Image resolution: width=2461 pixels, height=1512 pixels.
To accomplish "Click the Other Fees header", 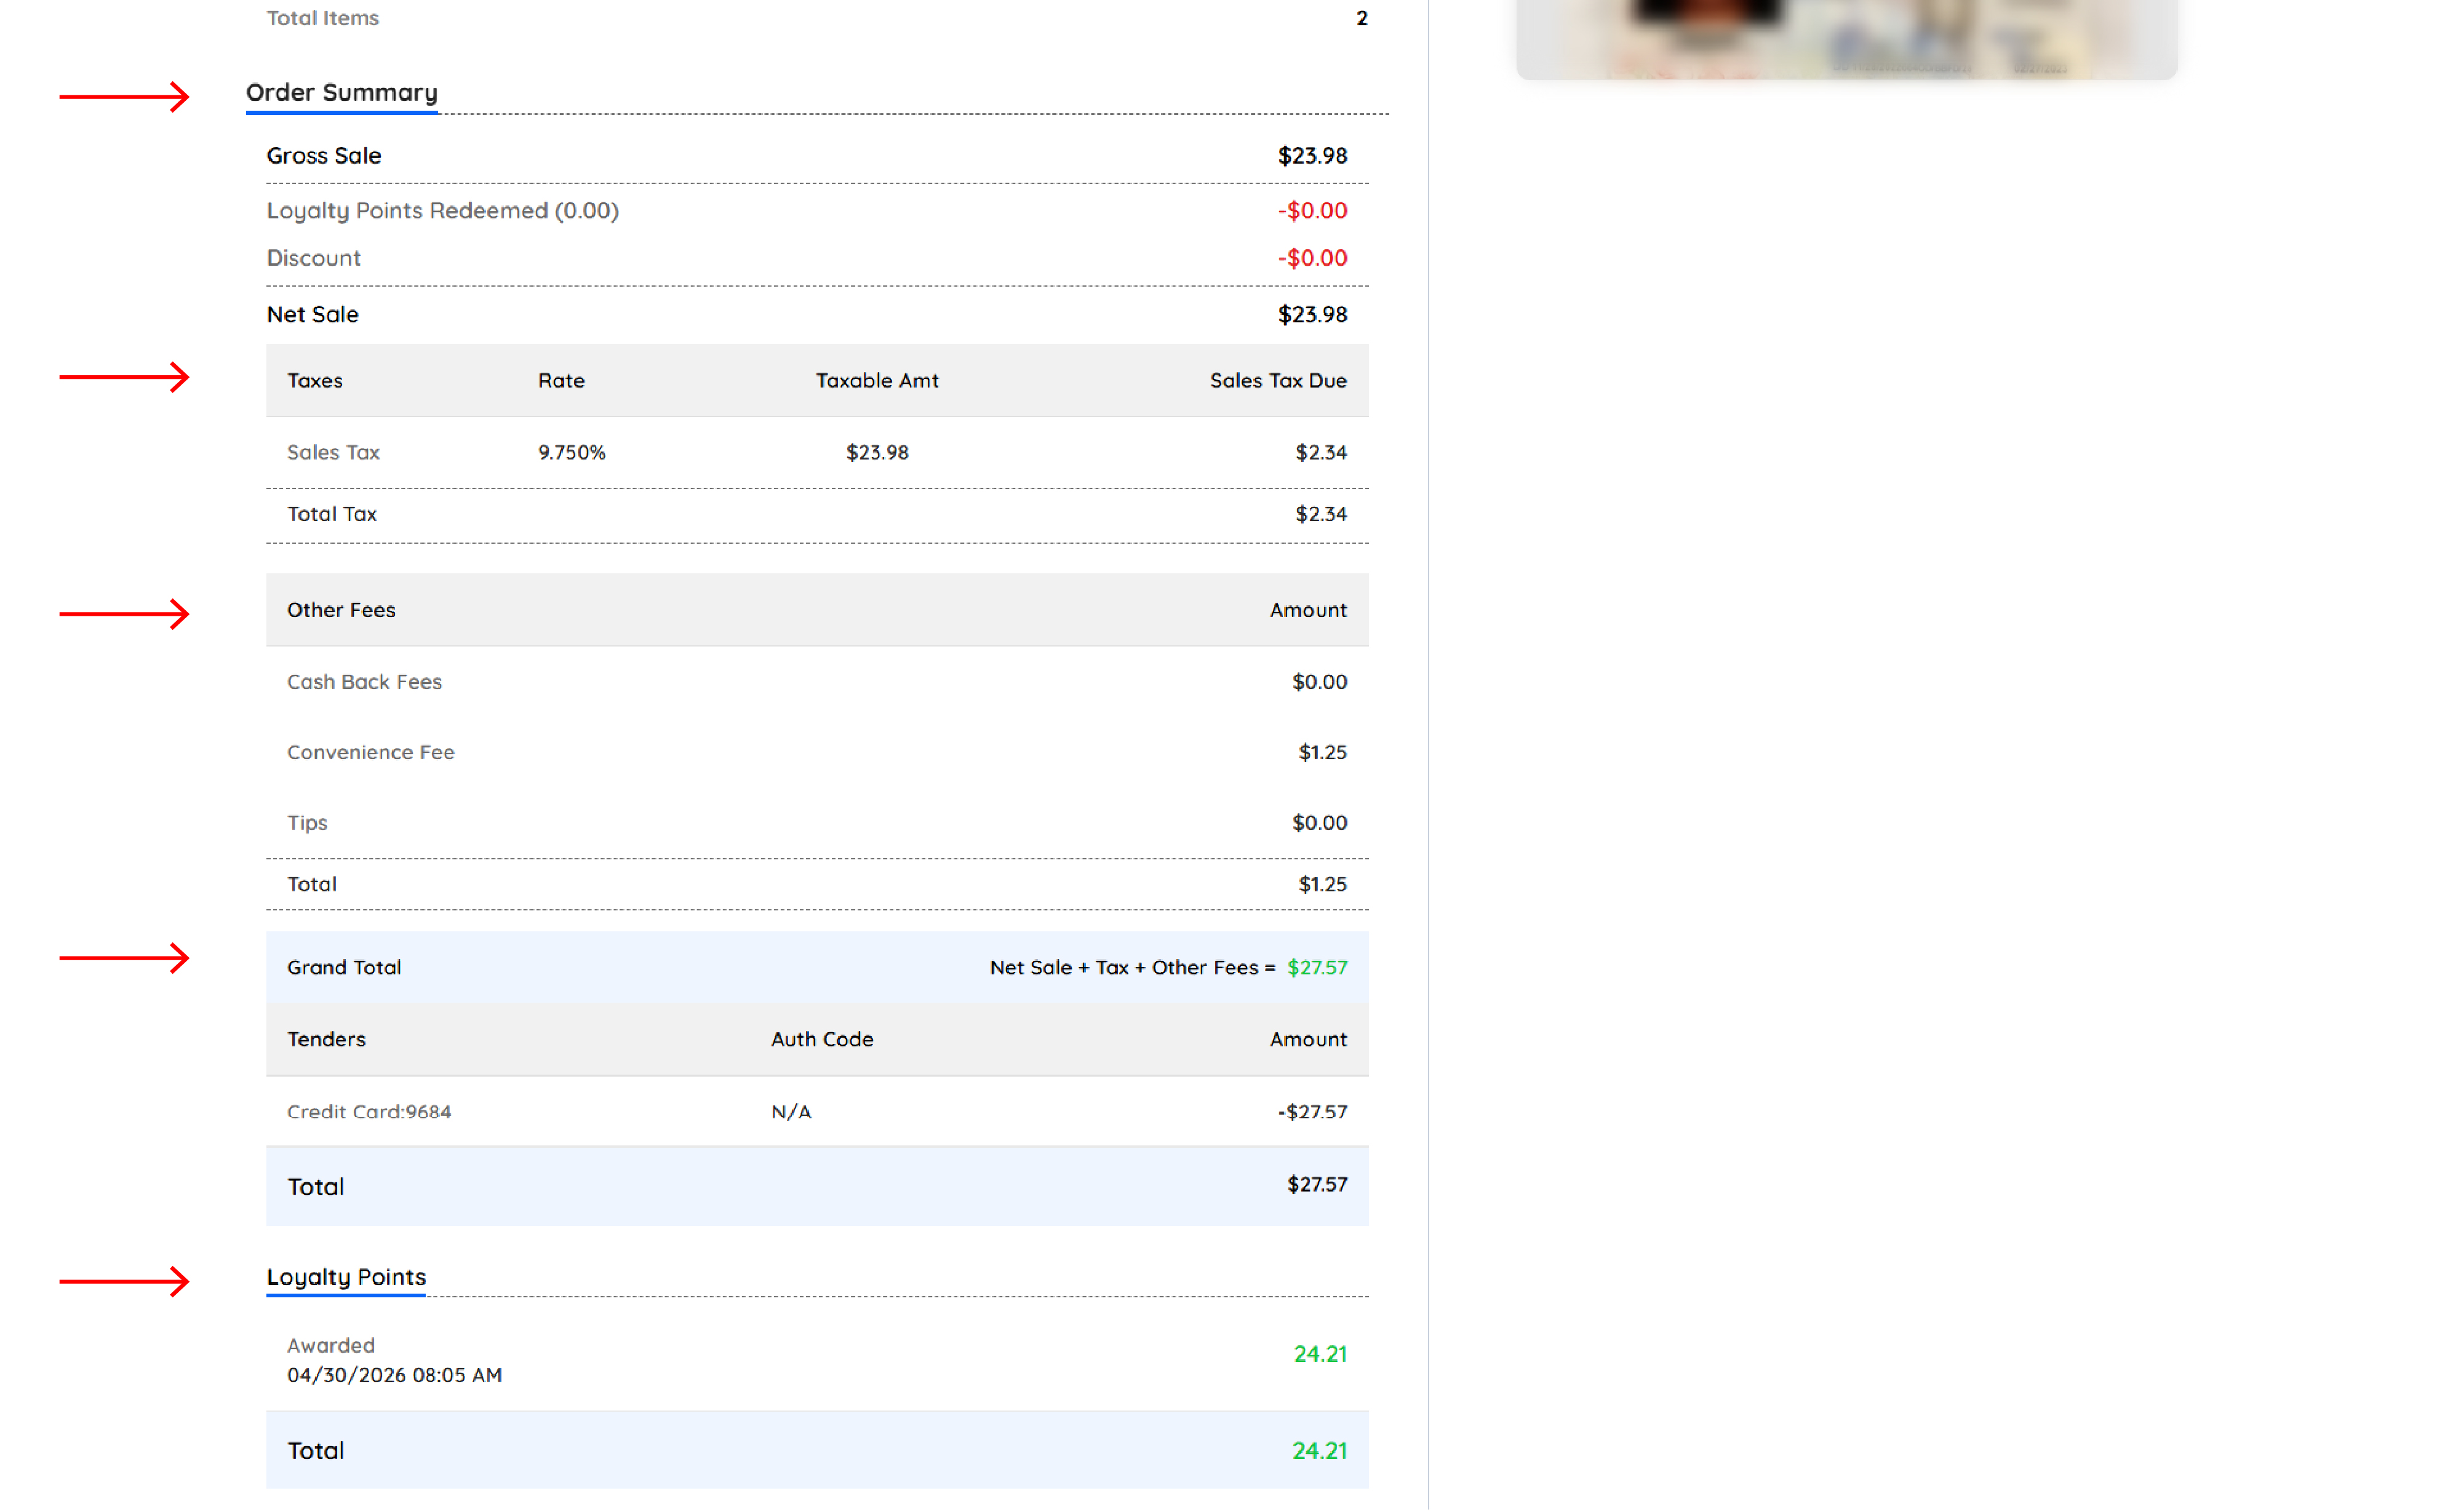I will click(x=341, y=610).
